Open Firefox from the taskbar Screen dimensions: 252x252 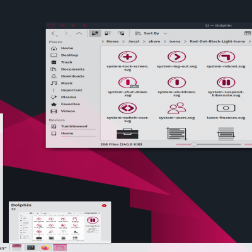point(45,248)
